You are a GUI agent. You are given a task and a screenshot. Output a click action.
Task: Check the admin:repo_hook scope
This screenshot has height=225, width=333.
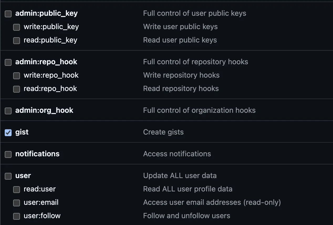click(x=8, y=62)
